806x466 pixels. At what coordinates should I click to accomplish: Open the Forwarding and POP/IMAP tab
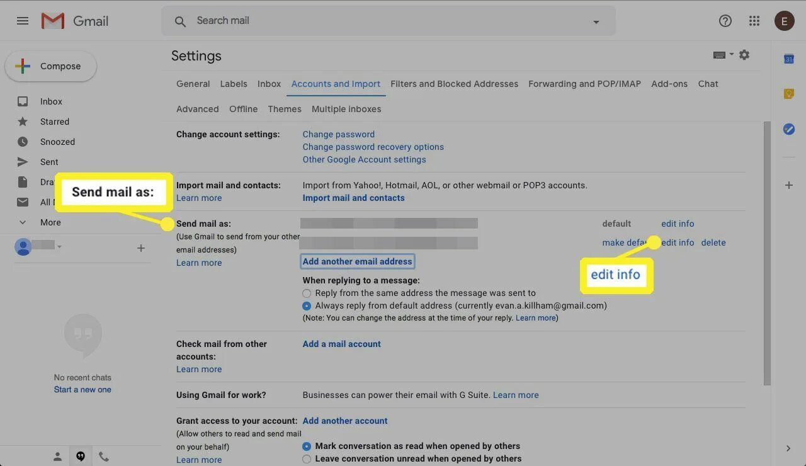click(584, 84)
